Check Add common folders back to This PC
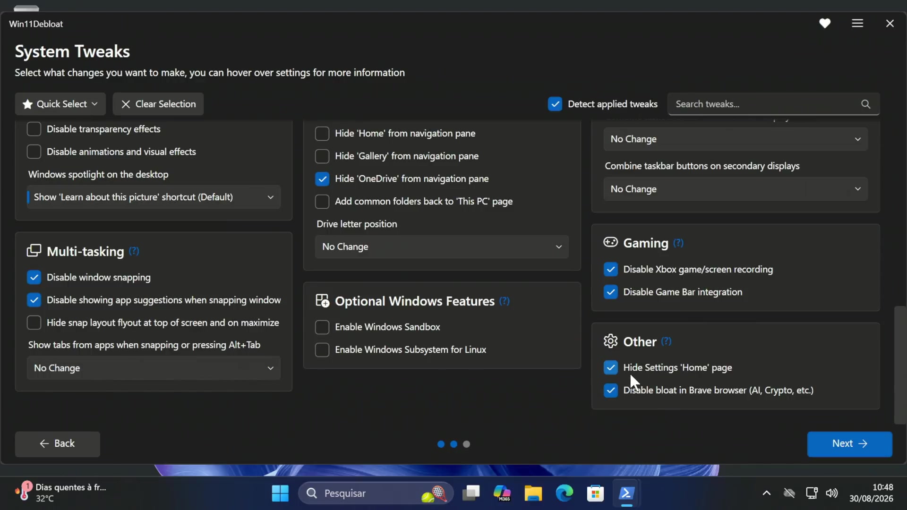The width and height of the screenshot is (907, 510). click(322, 201)
